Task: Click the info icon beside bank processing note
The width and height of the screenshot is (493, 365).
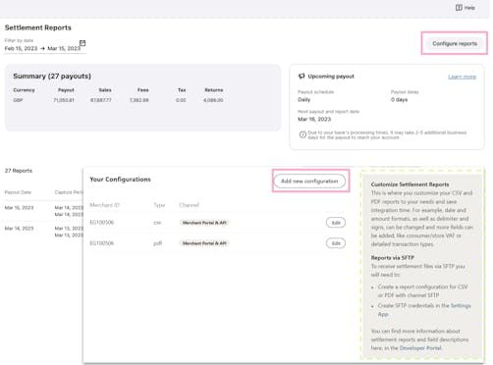Action: (x=302, y=134)
